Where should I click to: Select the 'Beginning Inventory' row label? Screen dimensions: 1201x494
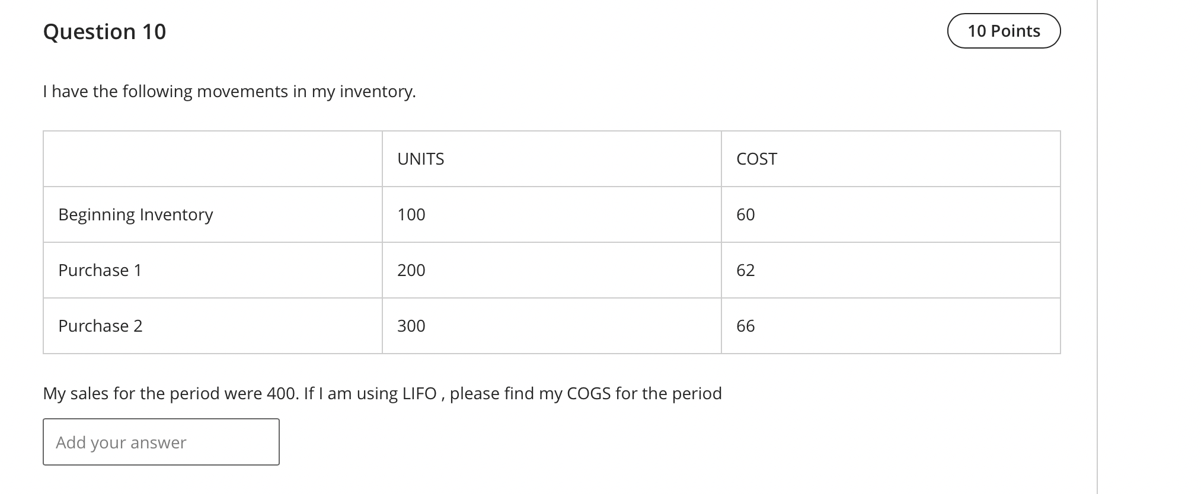point(136,214)
